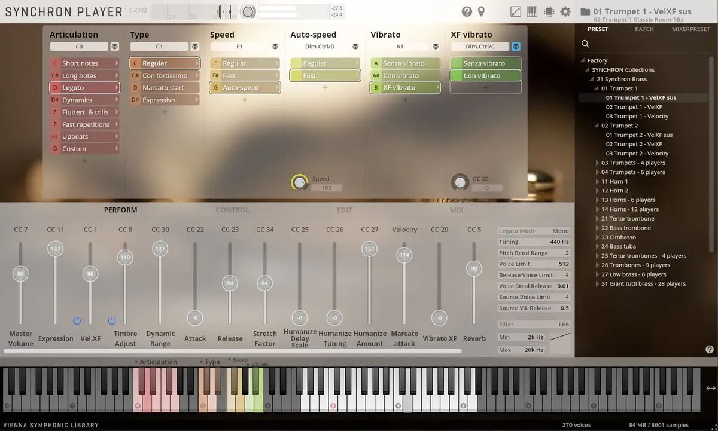
Task: Switch to the PATCH tab
Action: tap(644, 29)
